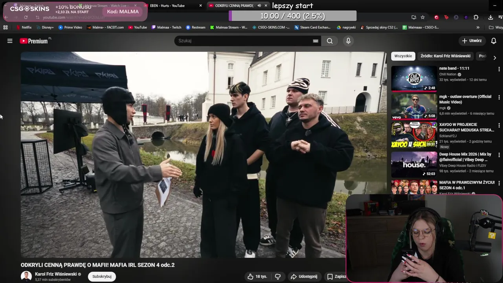The height and width of the screenshot is (283, 503).
Task: Close the EBEN - Hurts YouTube tab
Action: (x=200, y=6)
